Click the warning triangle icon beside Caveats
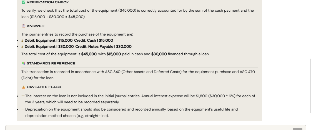 point(24,87)
